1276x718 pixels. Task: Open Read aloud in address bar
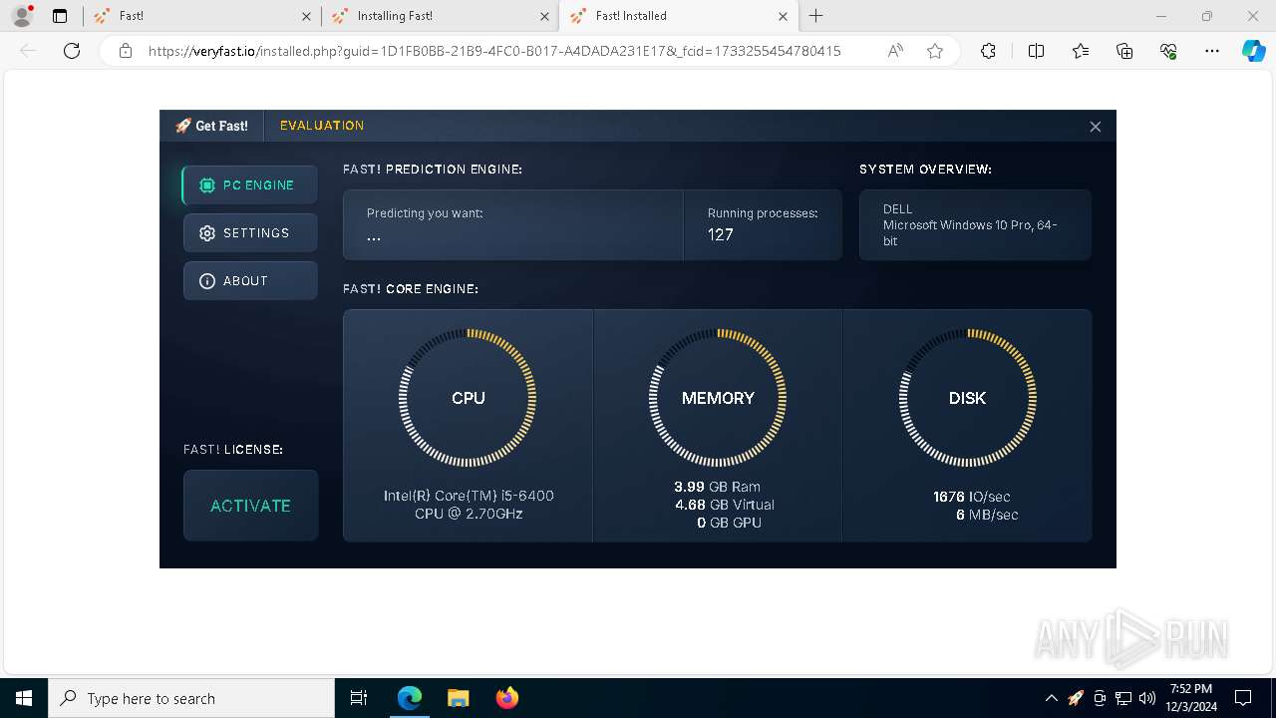(x=895, y=51)
